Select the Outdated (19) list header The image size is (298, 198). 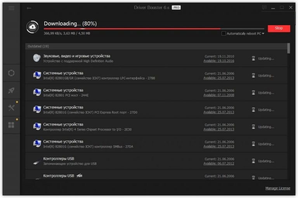coord(156,46)
